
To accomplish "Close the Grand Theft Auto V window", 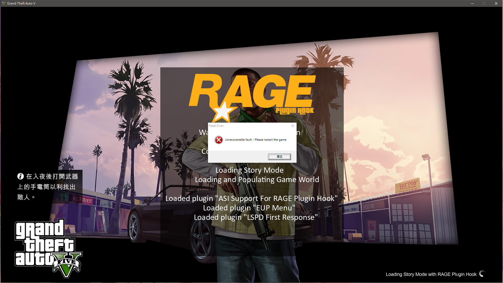I will click(x=496, y=3).
